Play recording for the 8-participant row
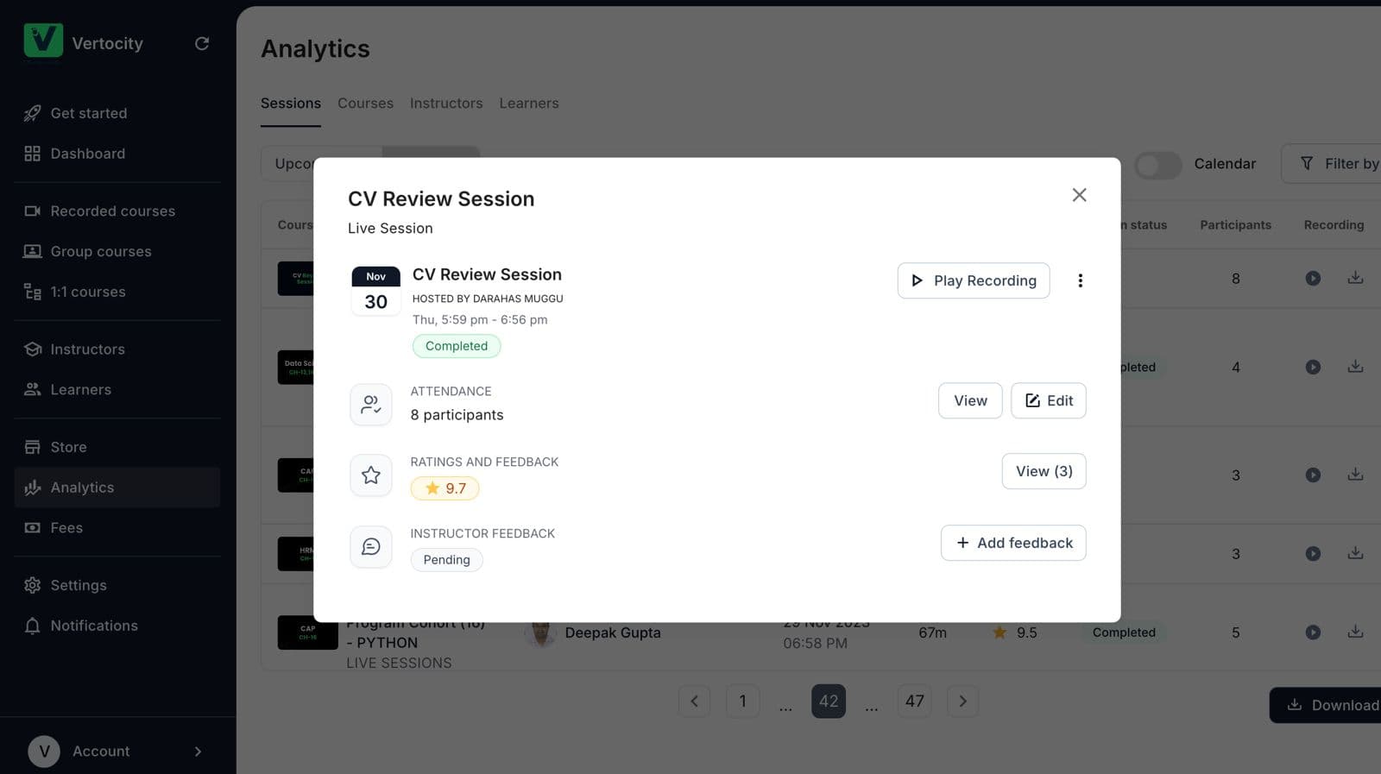 point(1313,279)
